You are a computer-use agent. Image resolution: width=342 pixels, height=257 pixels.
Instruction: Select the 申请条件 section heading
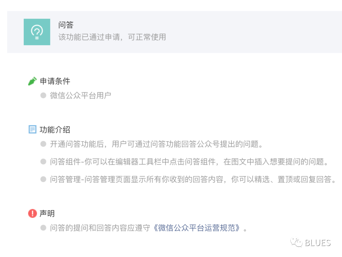(55, 81)
